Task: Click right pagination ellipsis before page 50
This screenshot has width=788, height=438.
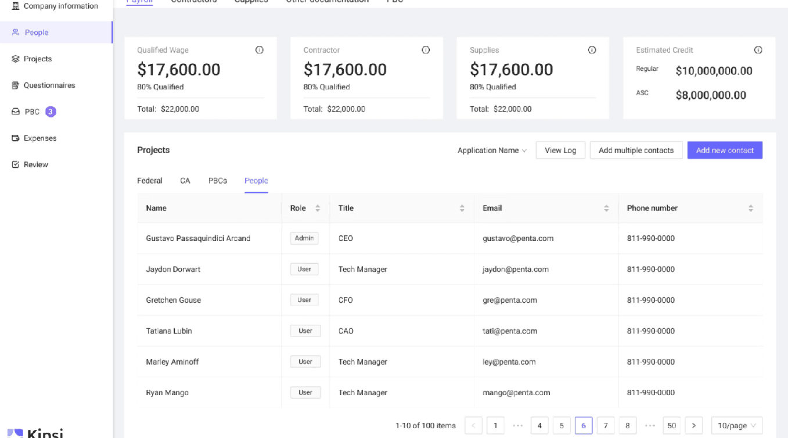Action: (650, 426)
